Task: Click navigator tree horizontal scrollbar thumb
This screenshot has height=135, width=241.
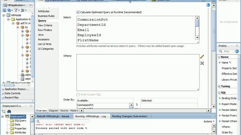Action: [9, 85]
